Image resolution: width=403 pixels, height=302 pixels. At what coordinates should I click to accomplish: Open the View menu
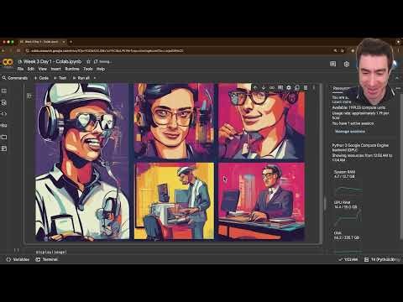pyautogui.click(x=43, y=69)
